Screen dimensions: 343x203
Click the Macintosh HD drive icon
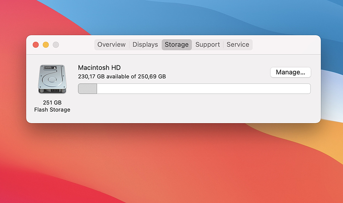[52, 79]
